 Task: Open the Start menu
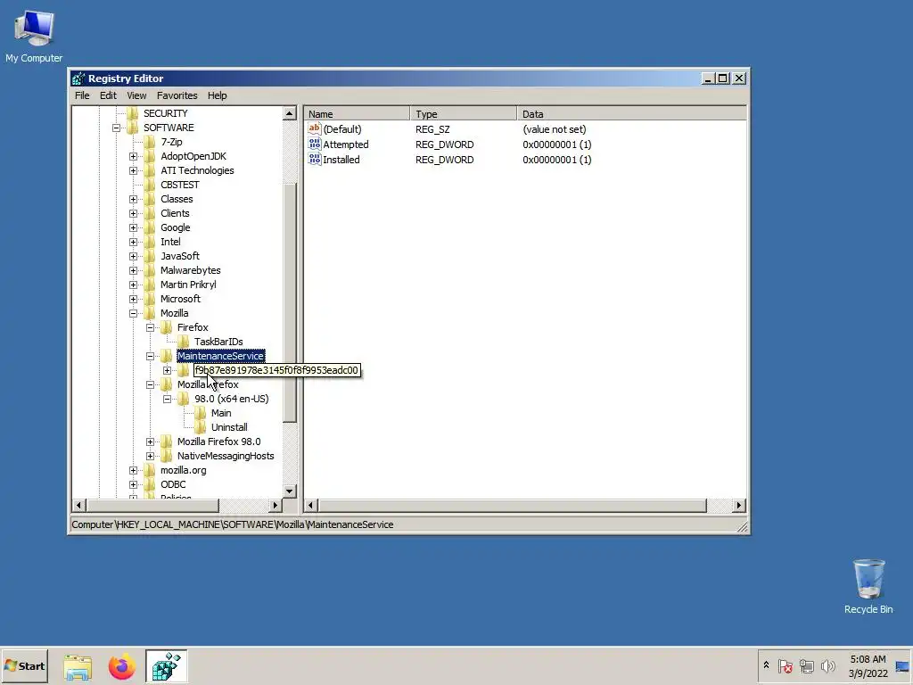[24, 665]
